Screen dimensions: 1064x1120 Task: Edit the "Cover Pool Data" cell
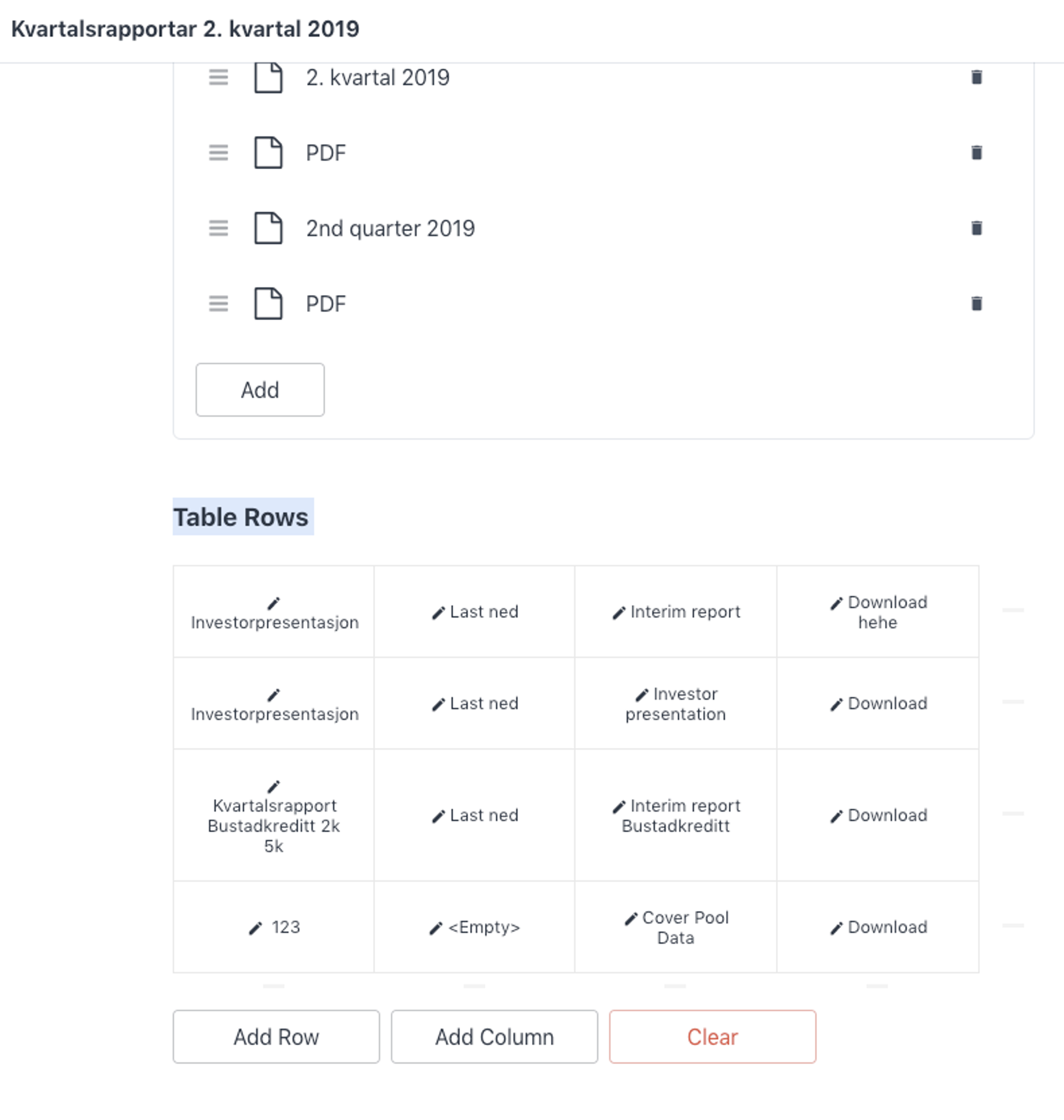click(678, 928)
